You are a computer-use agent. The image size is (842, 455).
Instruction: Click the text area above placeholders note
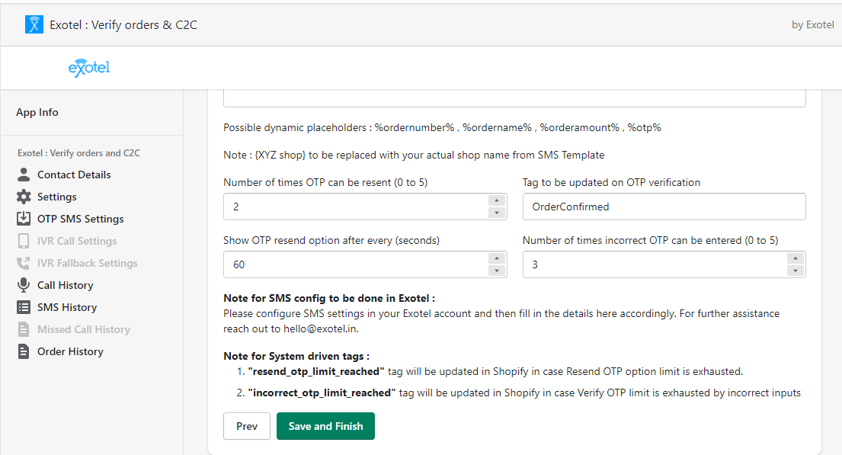[x=514, y=98]
